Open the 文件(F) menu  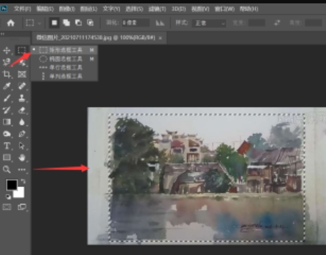(x=22, y=9)
